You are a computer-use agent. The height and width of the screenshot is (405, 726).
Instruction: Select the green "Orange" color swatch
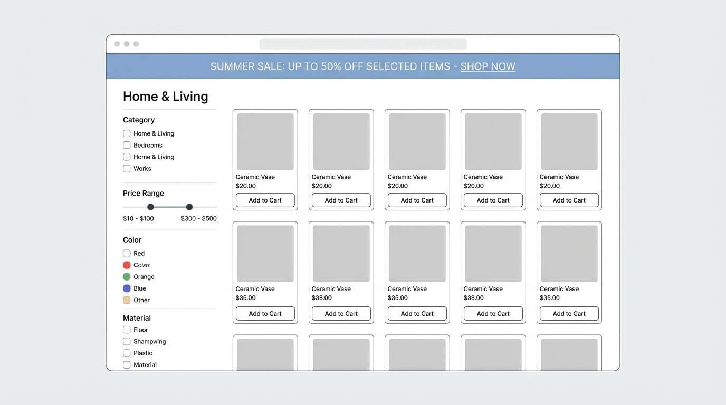coord(127,276)
